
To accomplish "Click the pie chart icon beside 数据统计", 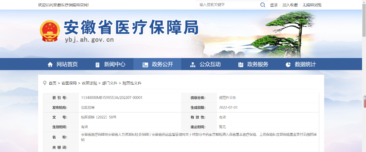I will [x=288, y=64].
